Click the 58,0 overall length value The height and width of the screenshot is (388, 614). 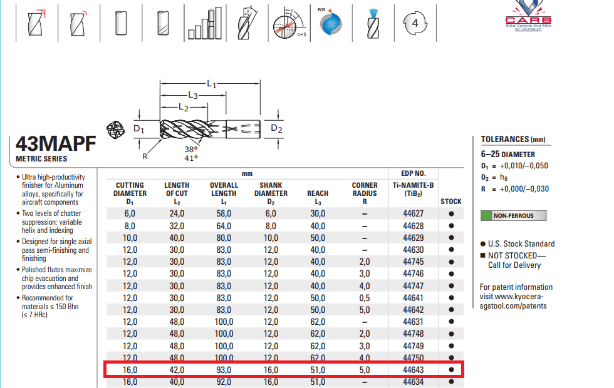(224, 213)
